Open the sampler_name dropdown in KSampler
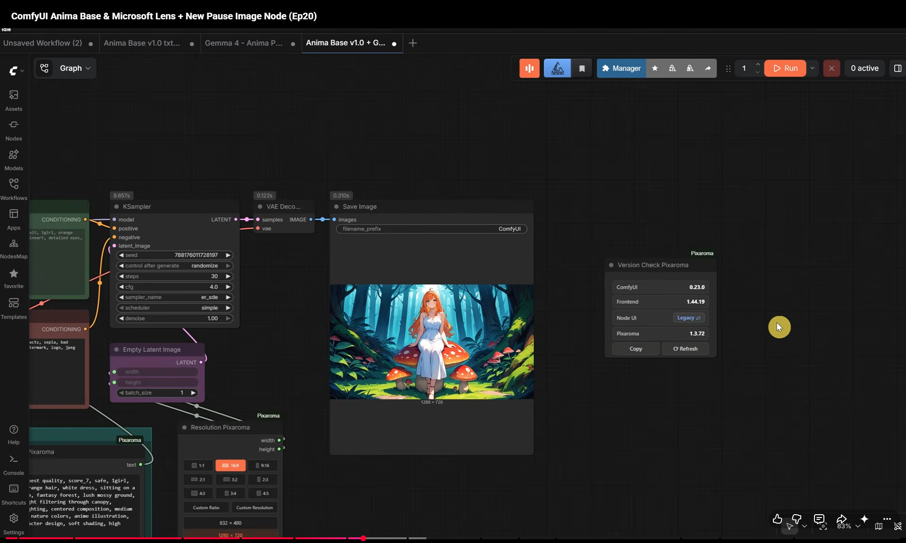 (x=175, y=297)
